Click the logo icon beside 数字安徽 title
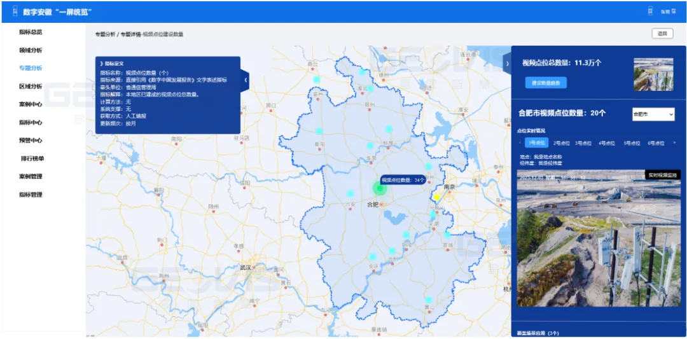This screenshot has height=339, width=687. pyautogui.click(x=15, y=11)
